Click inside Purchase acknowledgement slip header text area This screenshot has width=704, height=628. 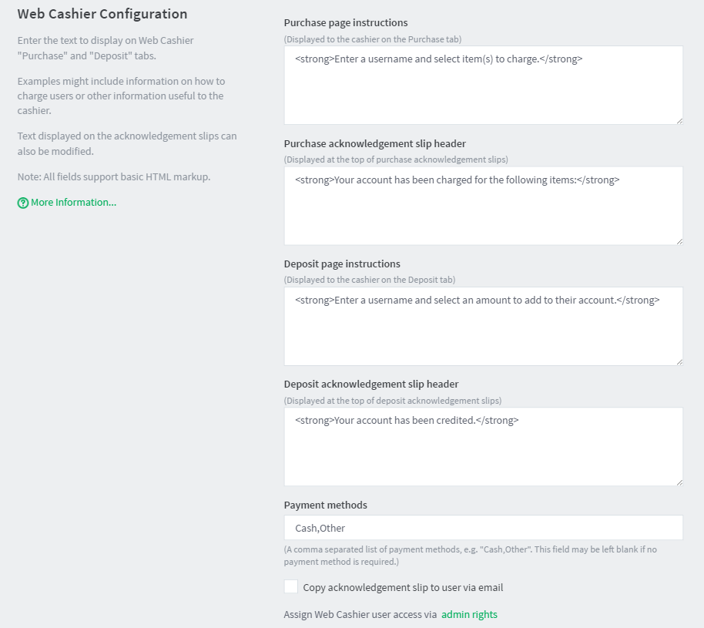(484, 206)
